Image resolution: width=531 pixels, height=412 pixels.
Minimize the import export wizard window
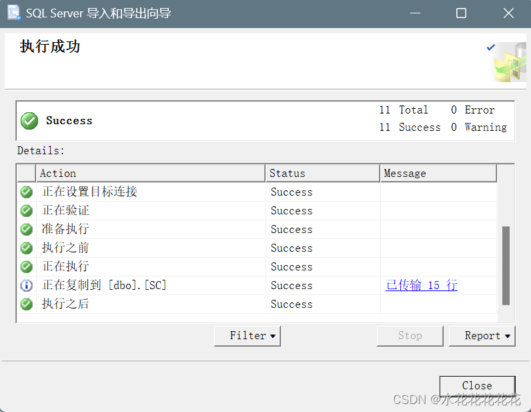(415, 13)
